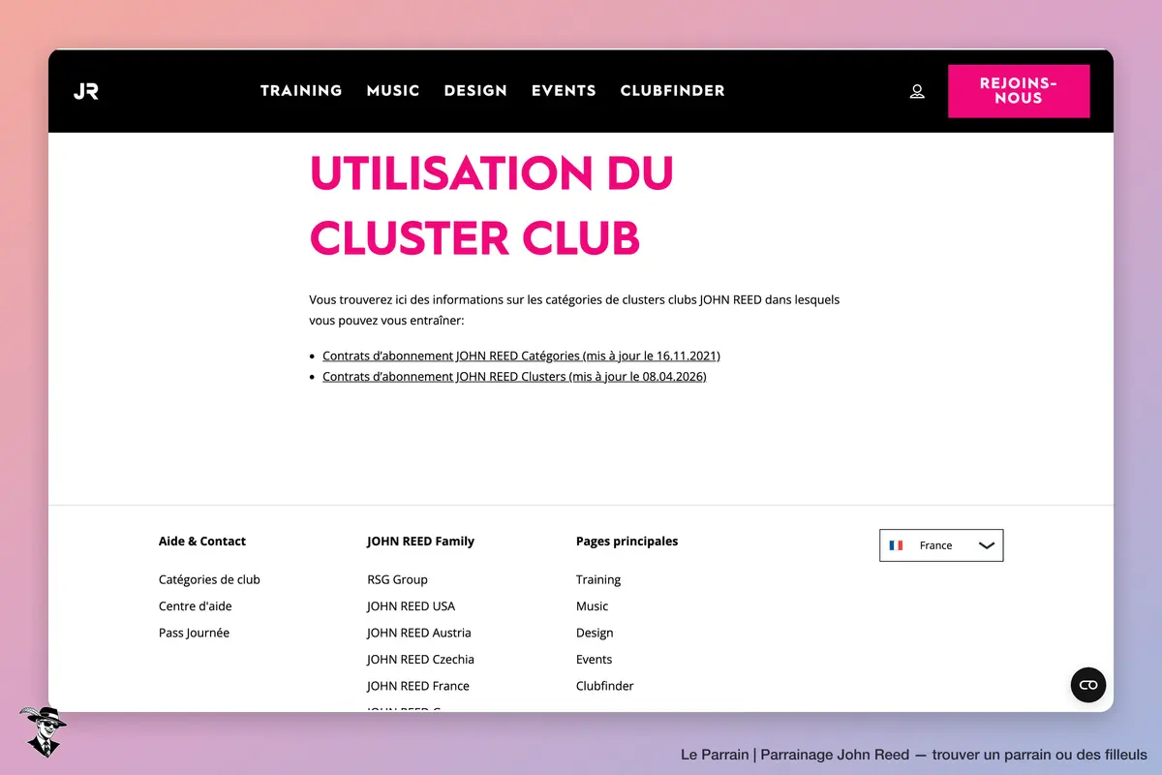Follow the Pass Journée footer link
Viewport: 1162px width, 775px height.
coord(194,633)
